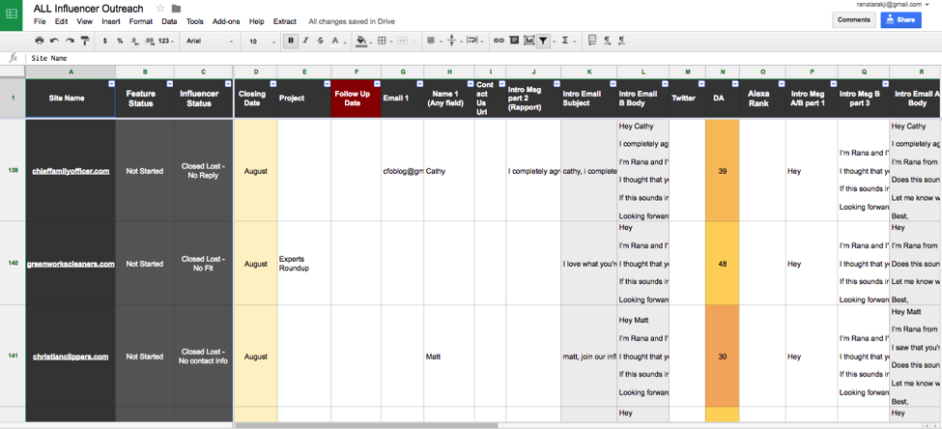Image resolution: width=942 pixels, height=429 pixels.
Task: Open the 123 more formats dropdown
Action: pos(166,41)
